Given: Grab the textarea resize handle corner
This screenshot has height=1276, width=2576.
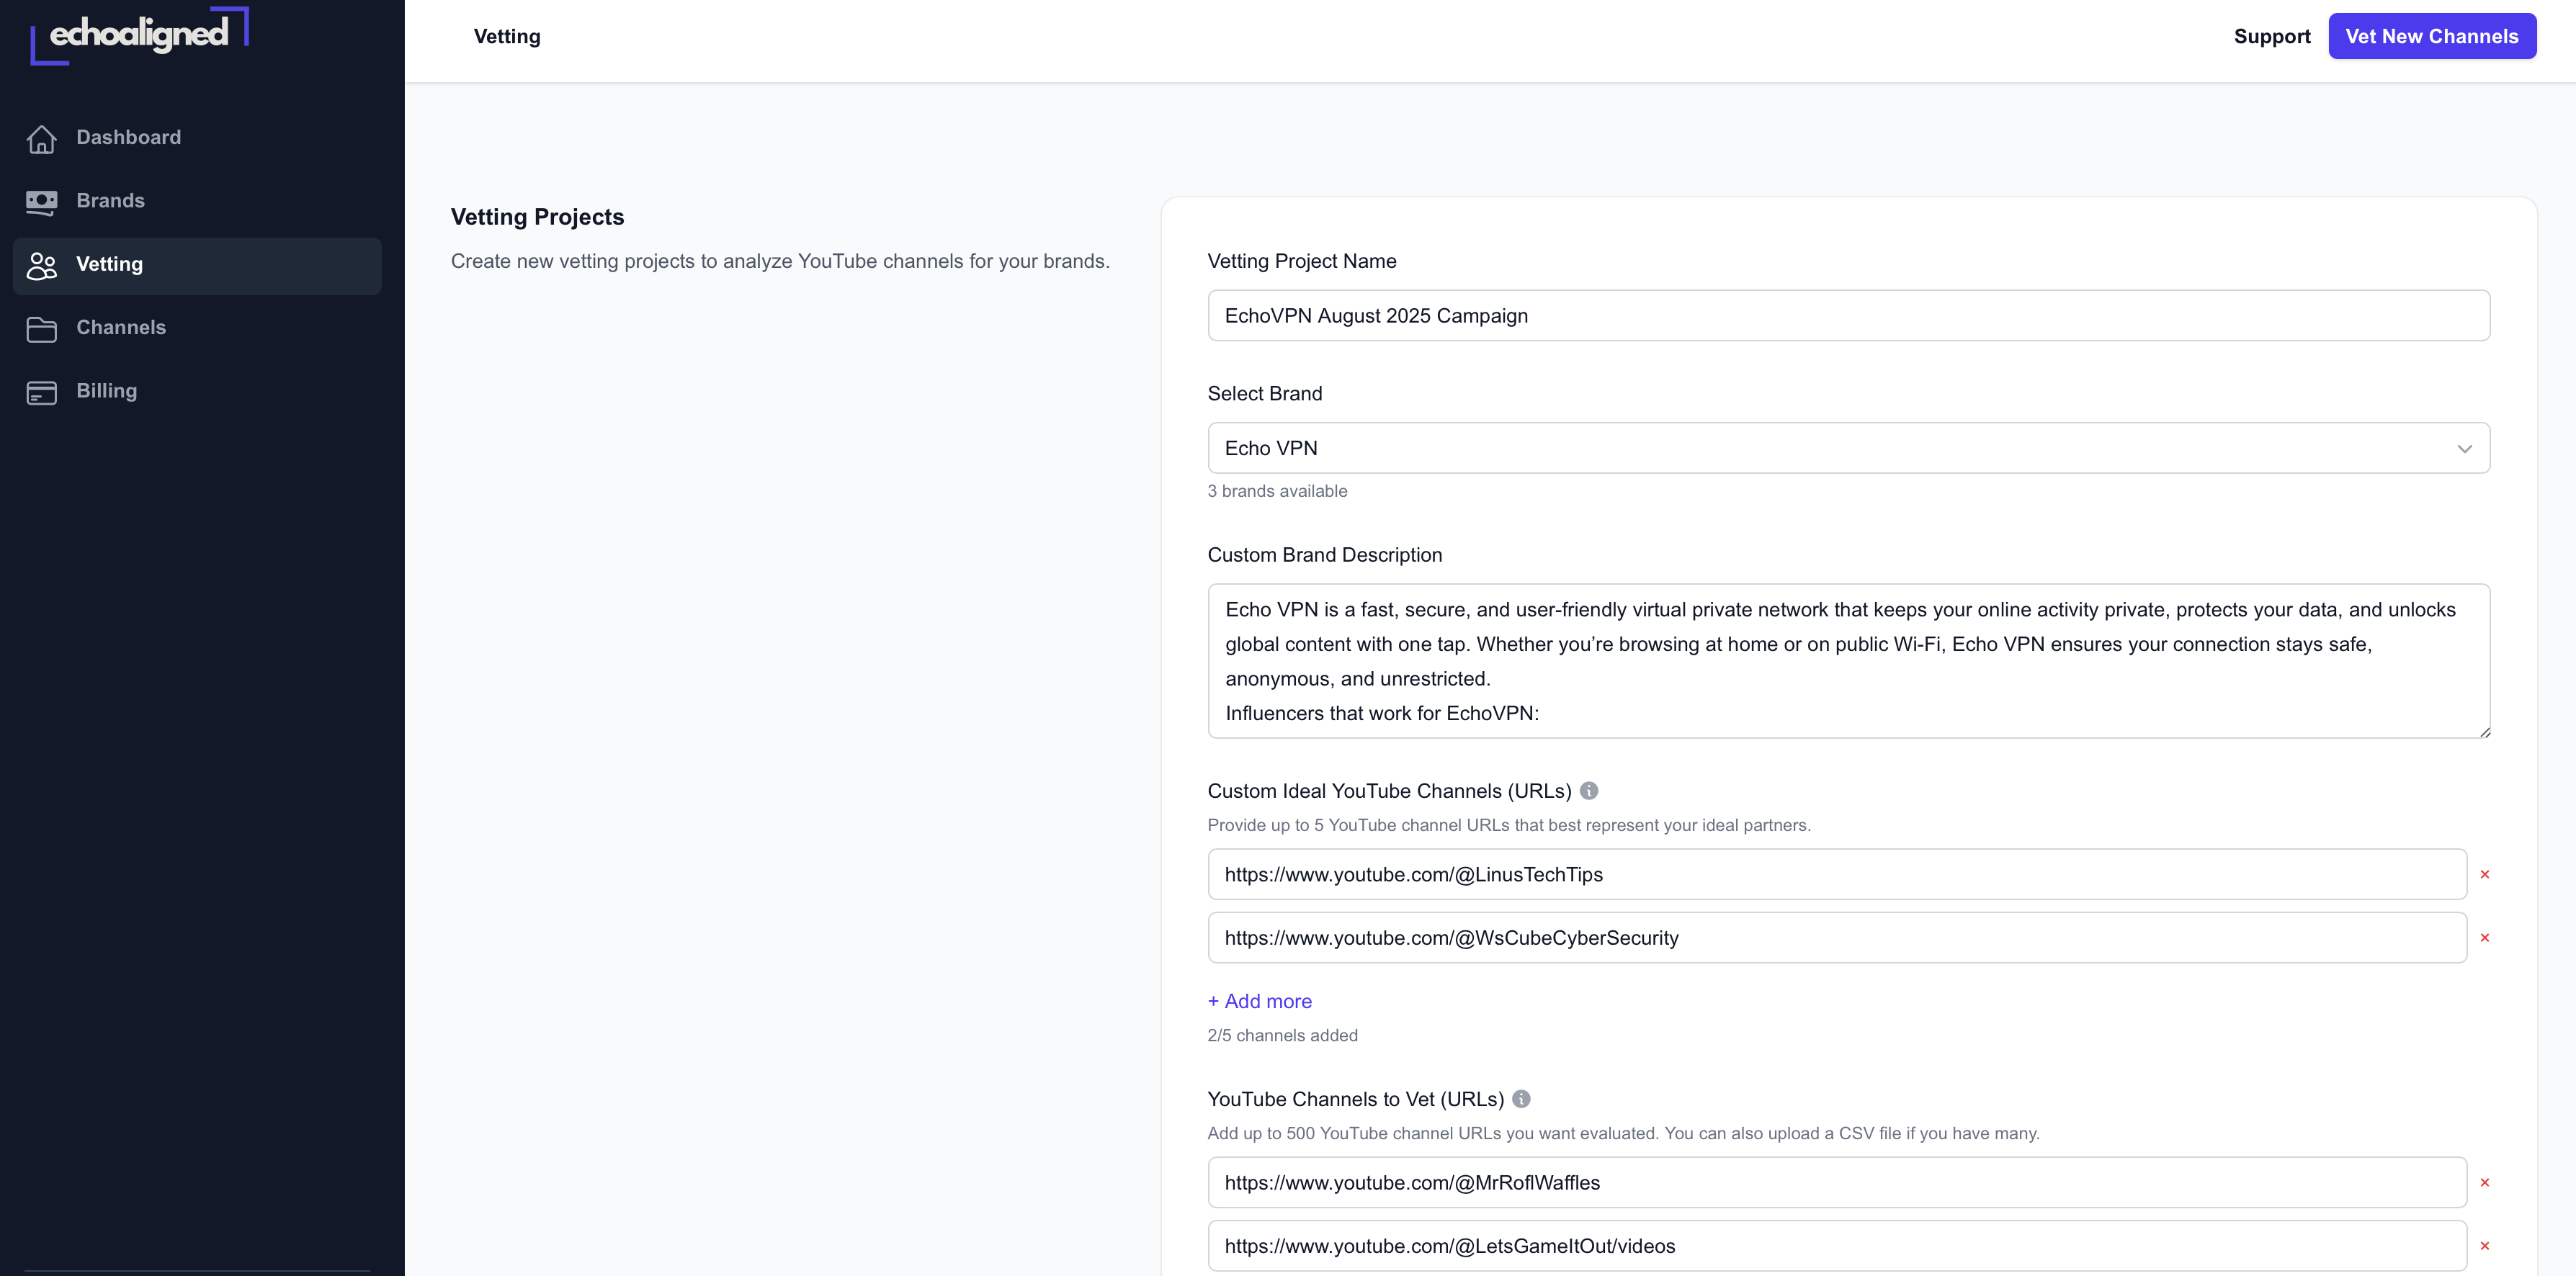Looking at the screenshot, I should coord(2484,732).
